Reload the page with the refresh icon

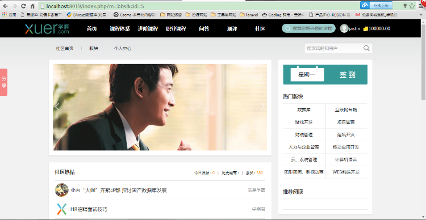point(23,6)
